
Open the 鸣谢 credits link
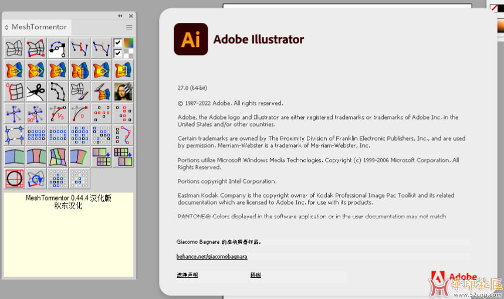(256, 275)
